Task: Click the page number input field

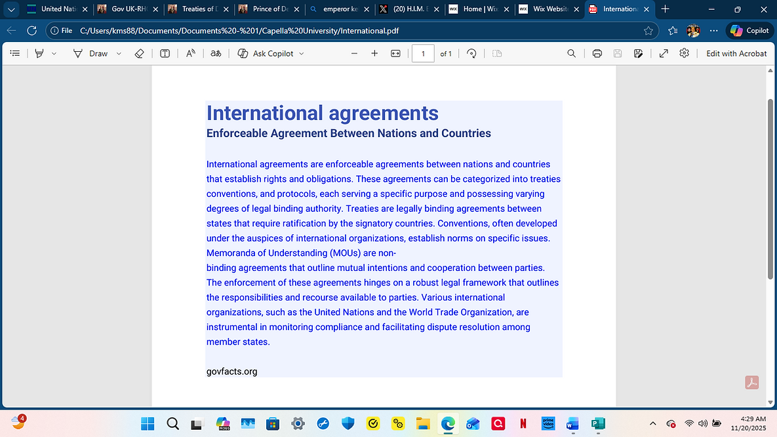Action: (423, 54)
